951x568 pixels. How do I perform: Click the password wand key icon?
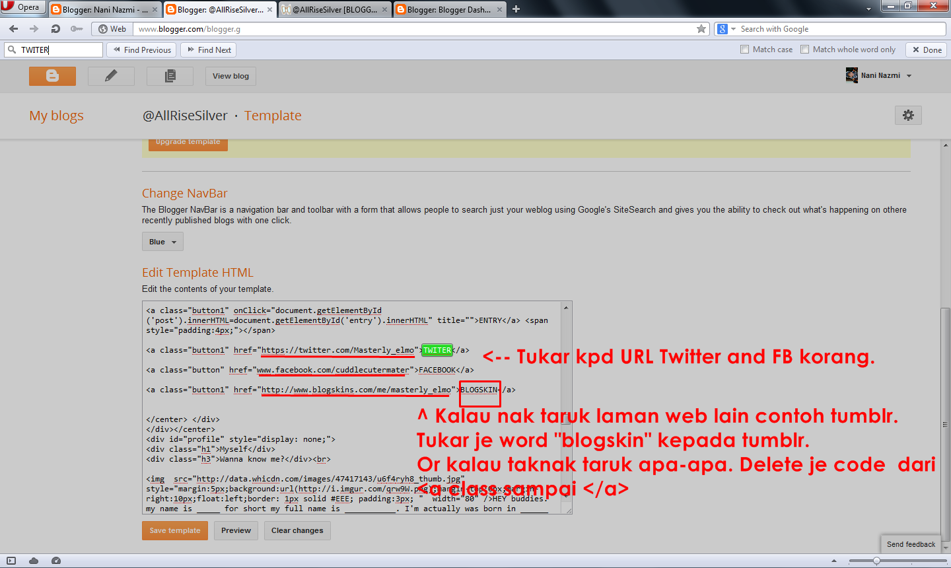[x=77, y=29]
